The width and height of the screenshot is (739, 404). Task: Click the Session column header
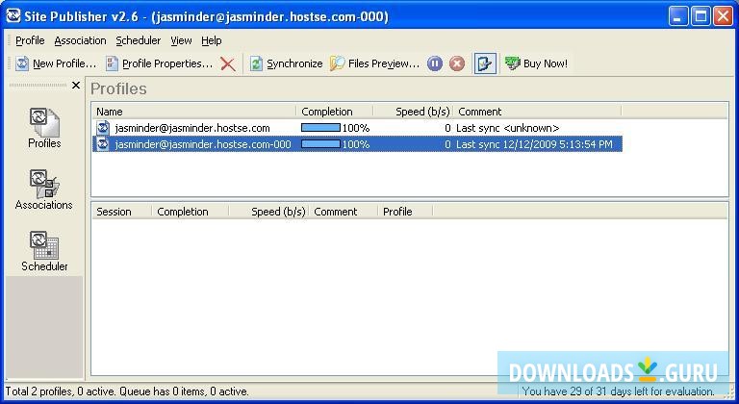coord(122,212)
